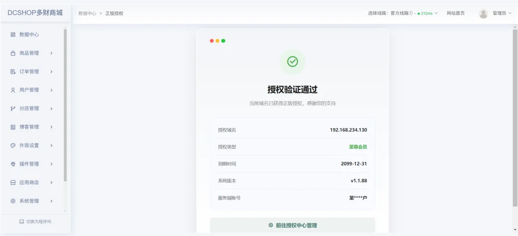Click the 应用商店 store icon
This screenshot has height=236, width=518.
click(13, 182)
